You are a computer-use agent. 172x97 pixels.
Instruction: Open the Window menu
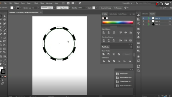49,3
